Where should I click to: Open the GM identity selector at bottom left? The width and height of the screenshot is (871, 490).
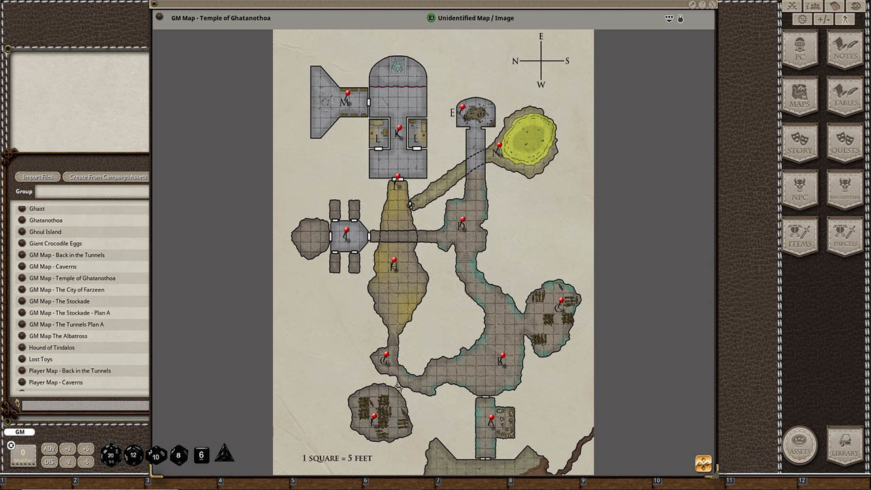[19, 431]
